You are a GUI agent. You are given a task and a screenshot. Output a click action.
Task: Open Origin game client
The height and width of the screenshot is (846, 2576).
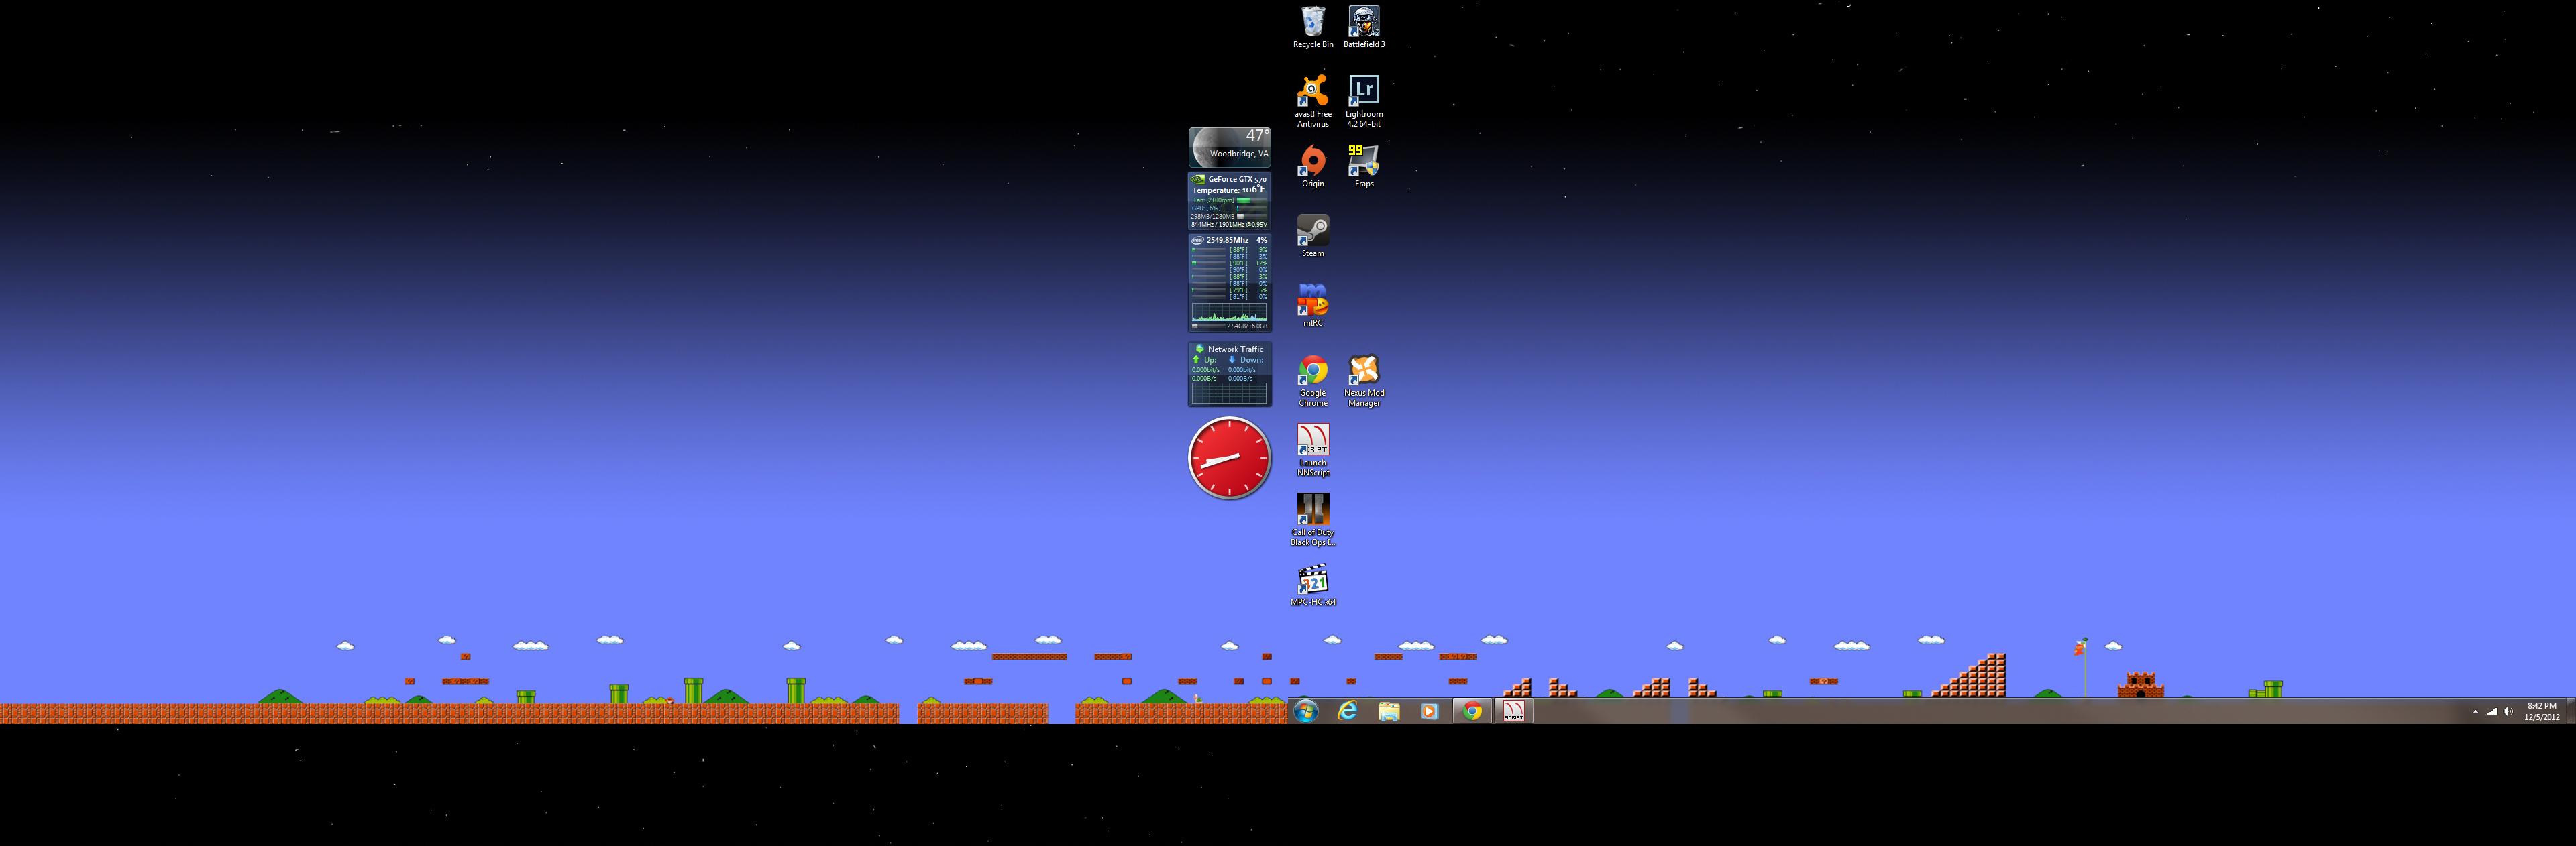point(1311,166)
